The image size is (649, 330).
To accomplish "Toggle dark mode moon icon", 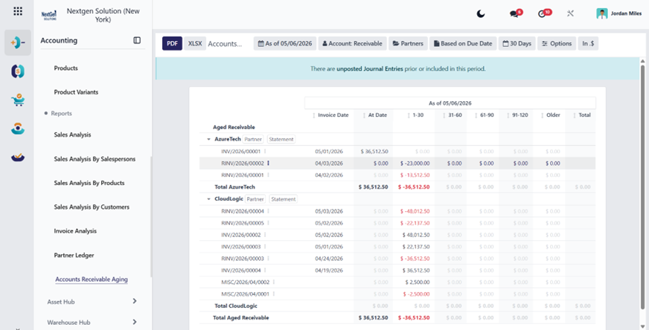I will tap(480, 13).
